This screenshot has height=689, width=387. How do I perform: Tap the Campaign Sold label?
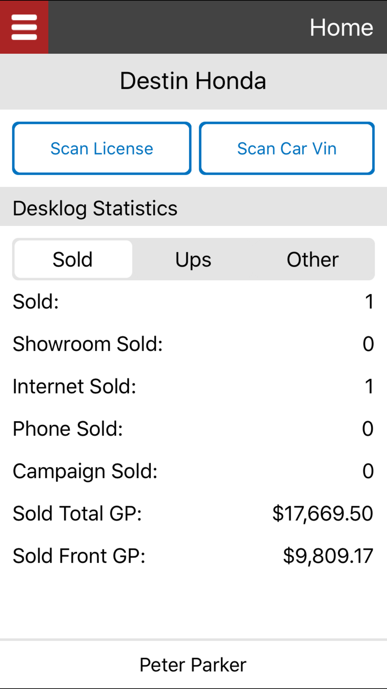85,471
